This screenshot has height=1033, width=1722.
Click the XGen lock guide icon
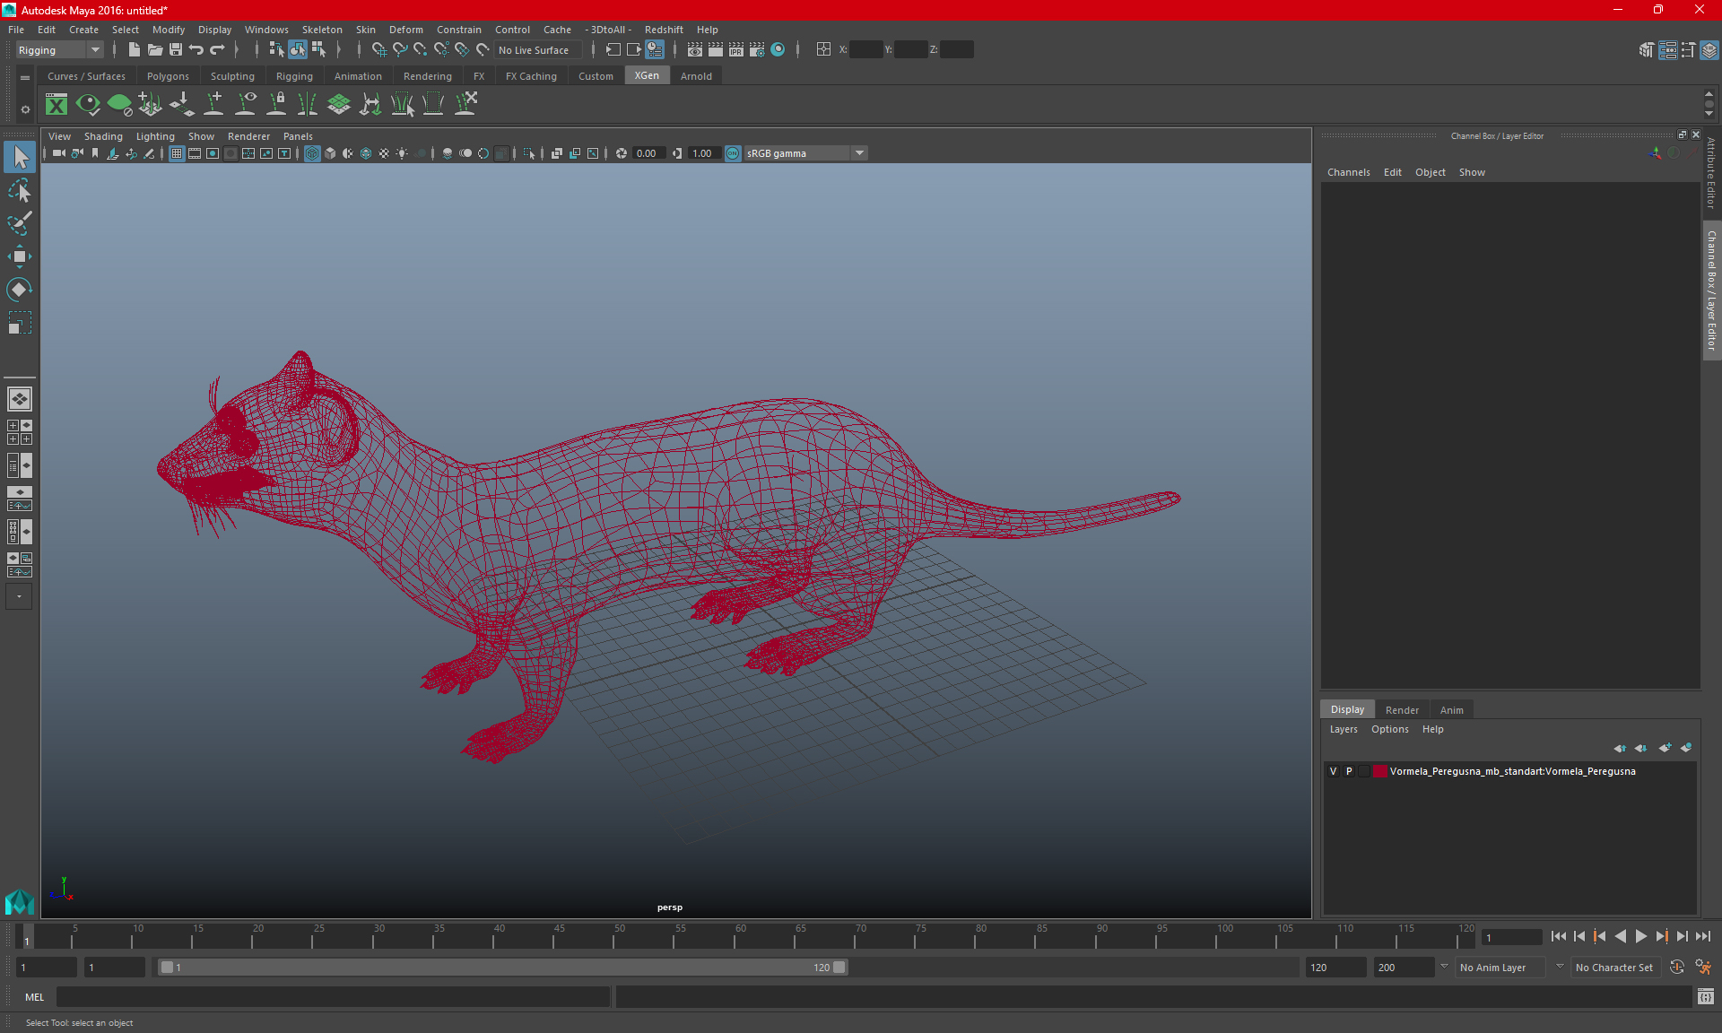(276, 104)
